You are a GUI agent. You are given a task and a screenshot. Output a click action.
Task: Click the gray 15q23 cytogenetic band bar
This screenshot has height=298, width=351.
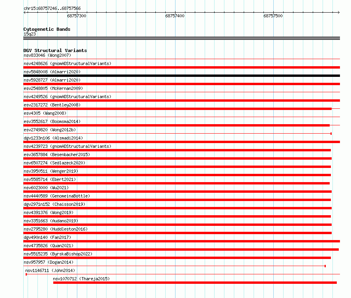tap(181, 38)
